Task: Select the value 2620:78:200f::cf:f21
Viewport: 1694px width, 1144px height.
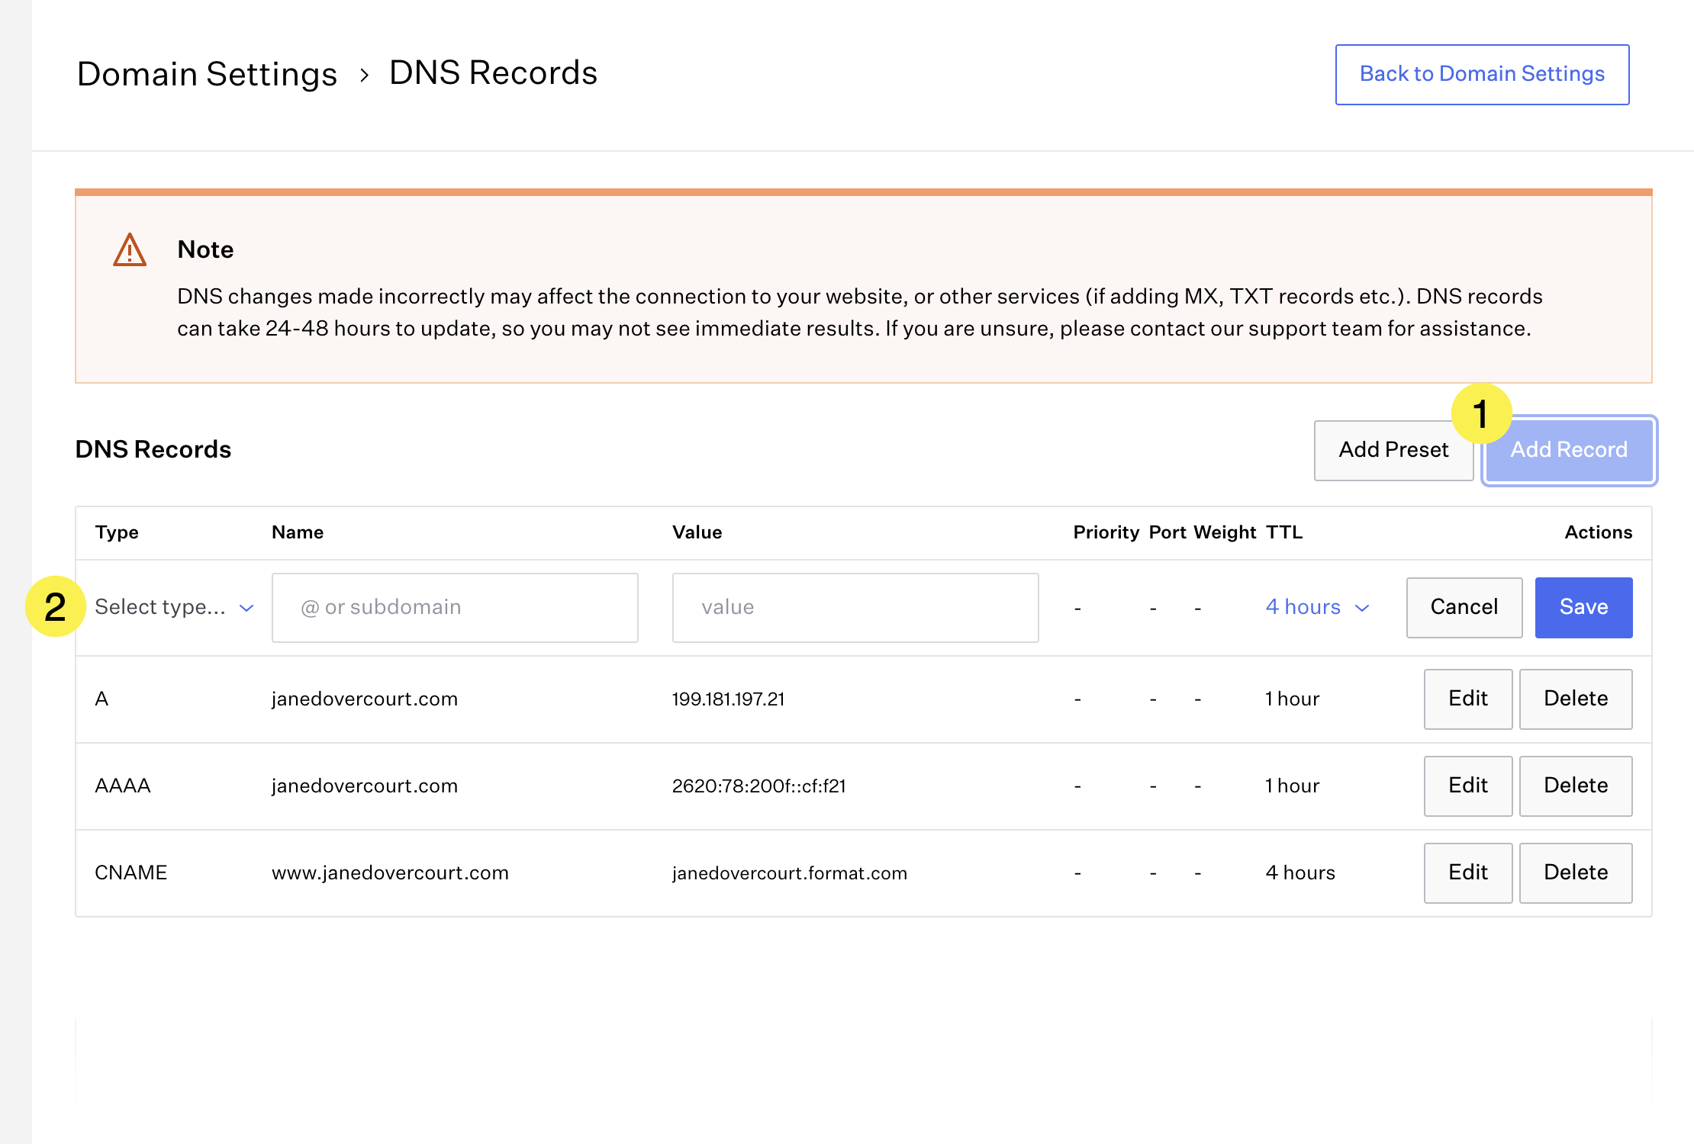Action: [758, 786]
